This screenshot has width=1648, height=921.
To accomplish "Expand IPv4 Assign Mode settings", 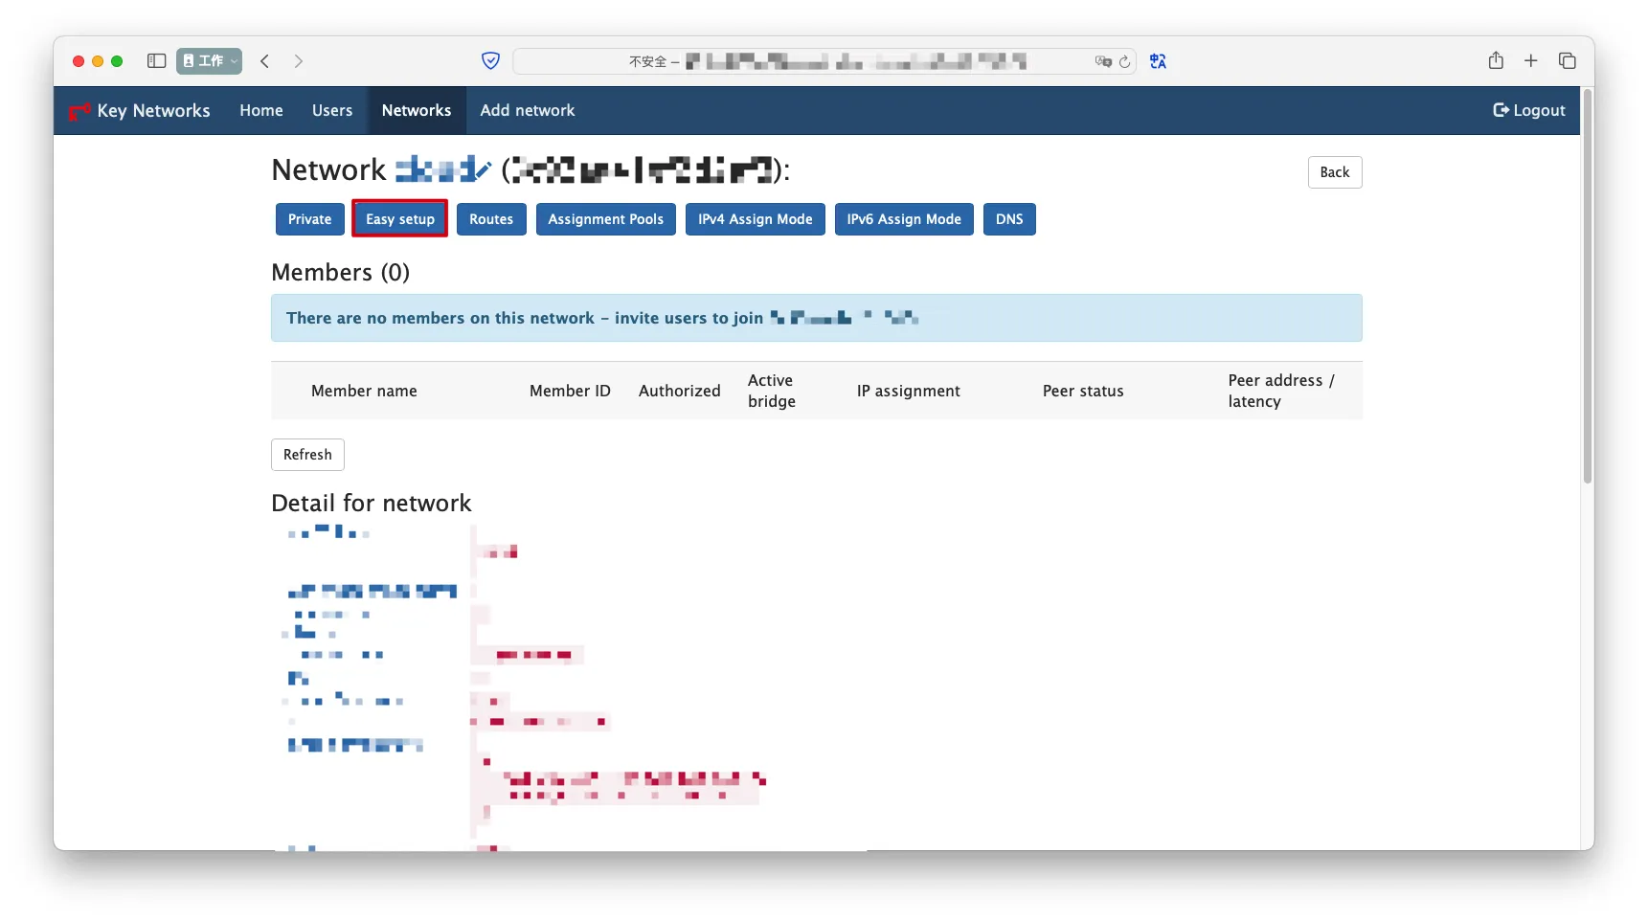I will coord(754,219).
